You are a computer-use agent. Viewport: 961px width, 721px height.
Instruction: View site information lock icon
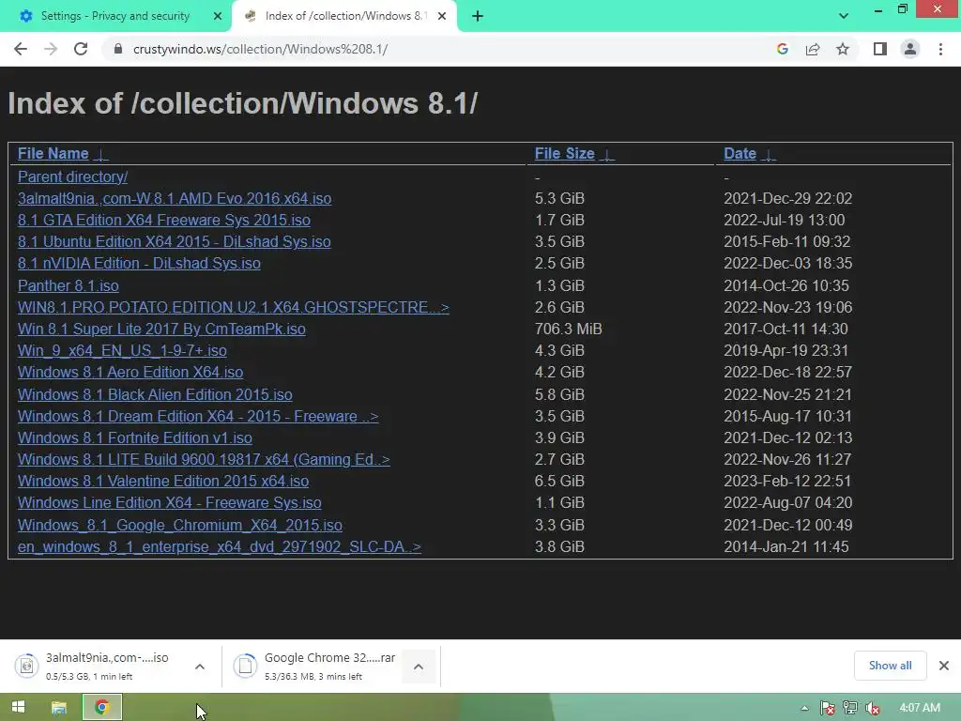point(118,49)
